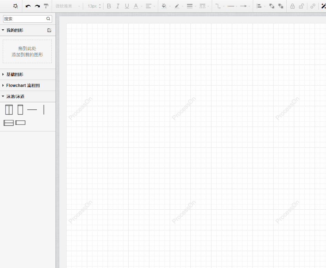
Task: Select the horizontal separator line shape
Action: [32, 110]
